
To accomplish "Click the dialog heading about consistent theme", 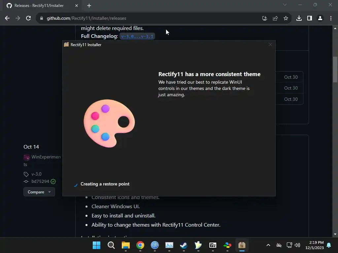I will pyautogui.click(x=209, y=74).
